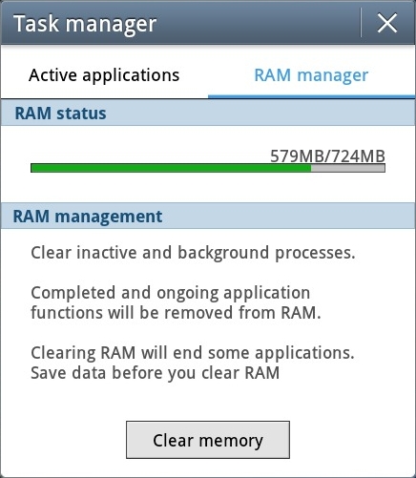This screenshot has height=478, width=416.
Task: Tap the 'Save data before you clear RAM' line
Action: [x=155, y=373]
